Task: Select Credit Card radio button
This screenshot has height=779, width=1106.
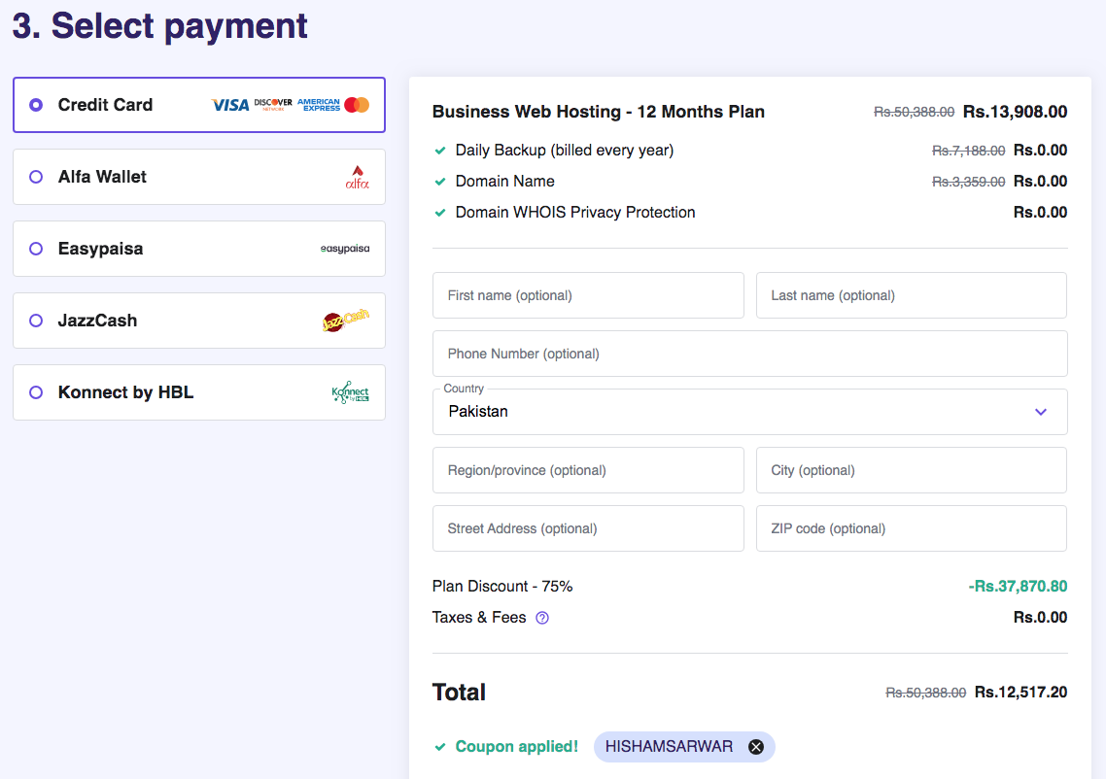Action: 36,105
